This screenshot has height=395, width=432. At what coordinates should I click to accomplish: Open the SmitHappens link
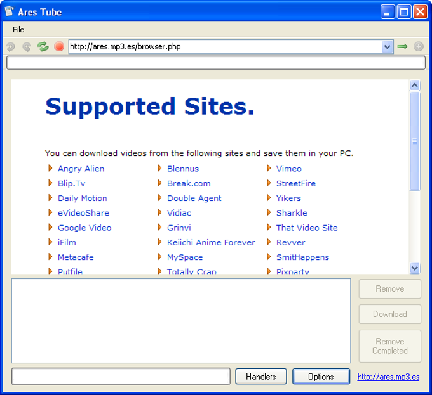[x=302, y=257]
